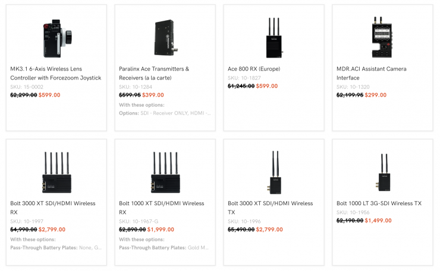Screen dimensions: 440x271
Task: Open Bolt 1000 LT 3G-SDI Wireless TX title
Action: coord(379,203)
